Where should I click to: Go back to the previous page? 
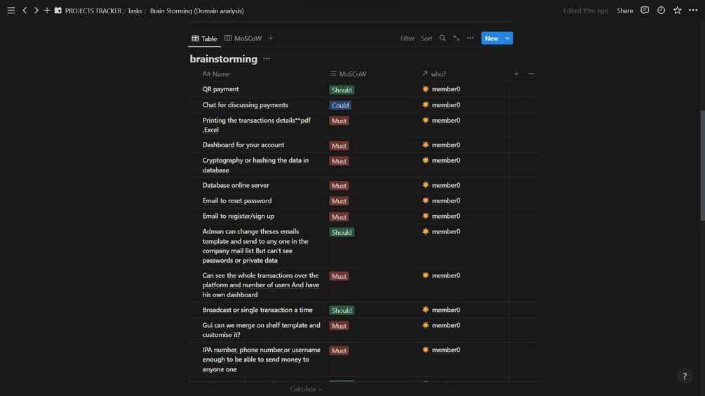tap(25, 11)
